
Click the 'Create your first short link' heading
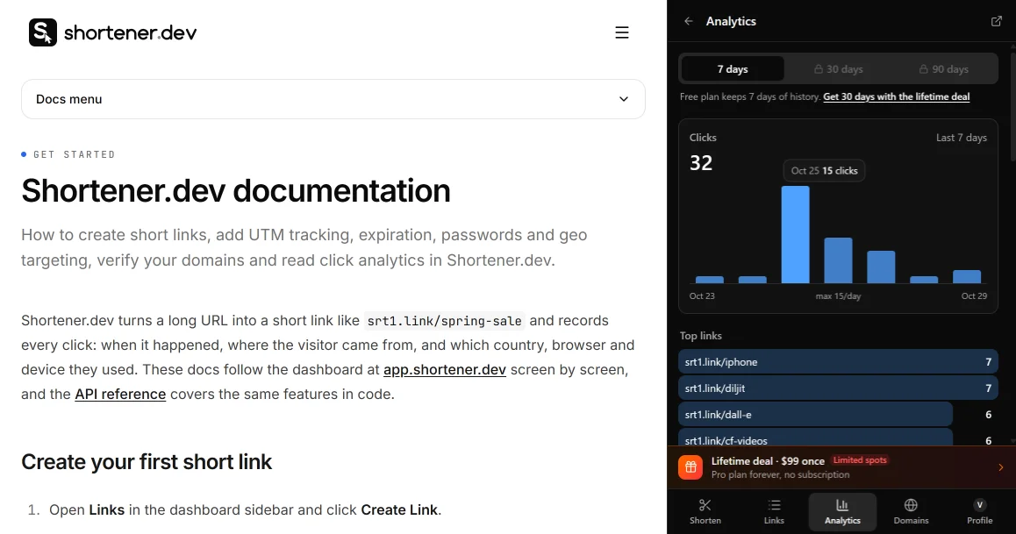pos(147,462)
